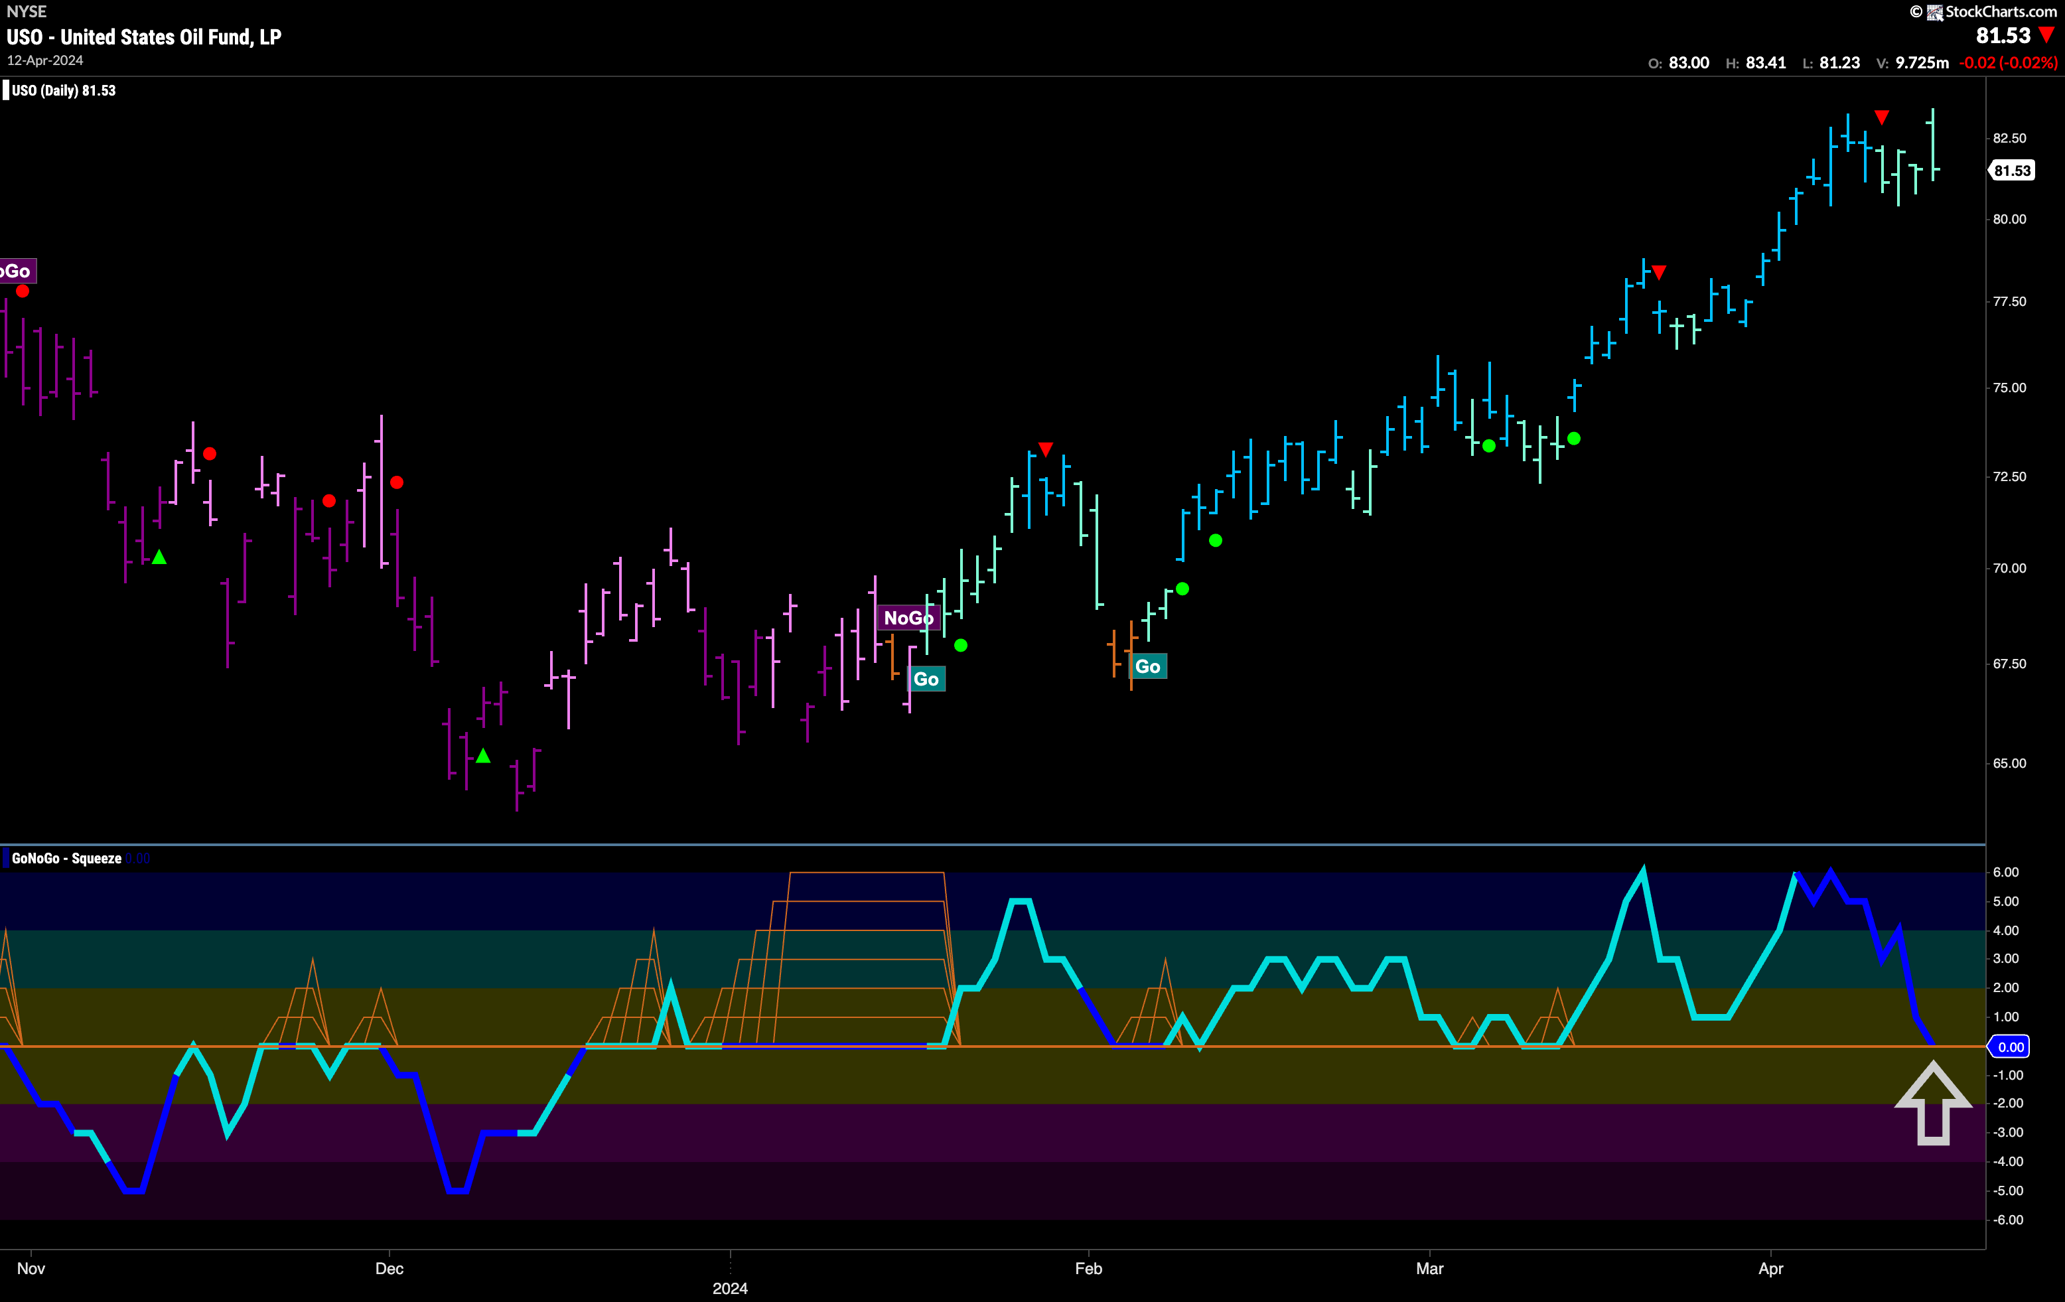This screenshot has height=1302, width=2065.
Task: Click the Apr label on time axis
Action: tap(1771, 1269)
